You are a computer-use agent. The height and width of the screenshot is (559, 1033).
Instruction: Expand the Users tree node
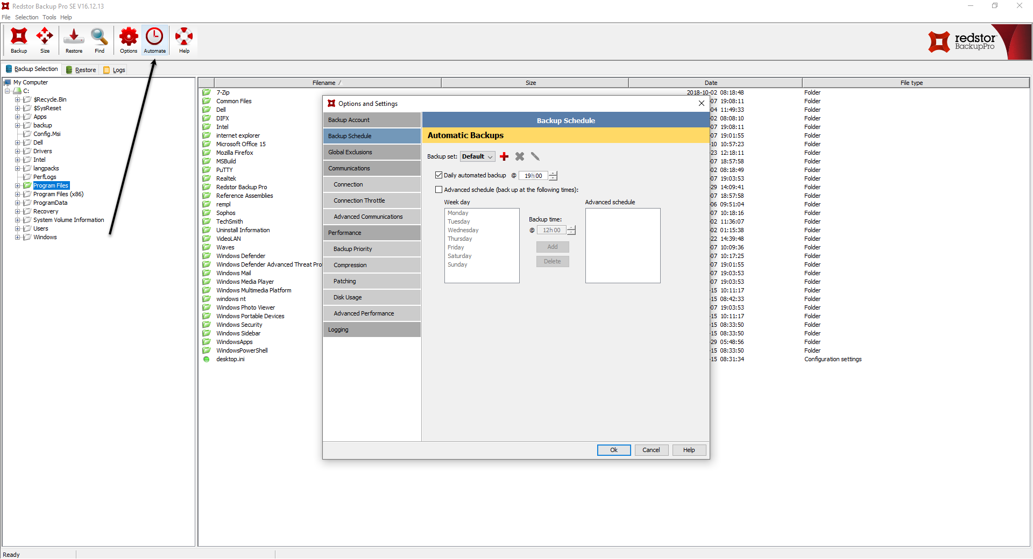pos(17,228)
